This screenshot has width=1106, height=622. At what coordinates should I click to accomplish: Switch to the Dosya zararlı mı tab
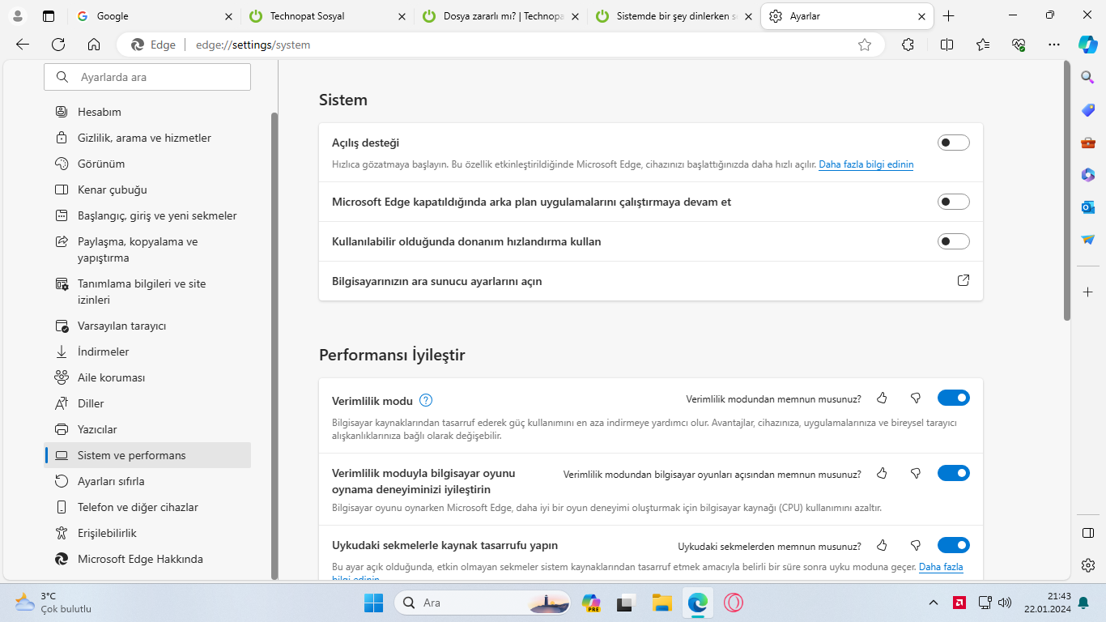pyautogui.click(x=501, y=16)
